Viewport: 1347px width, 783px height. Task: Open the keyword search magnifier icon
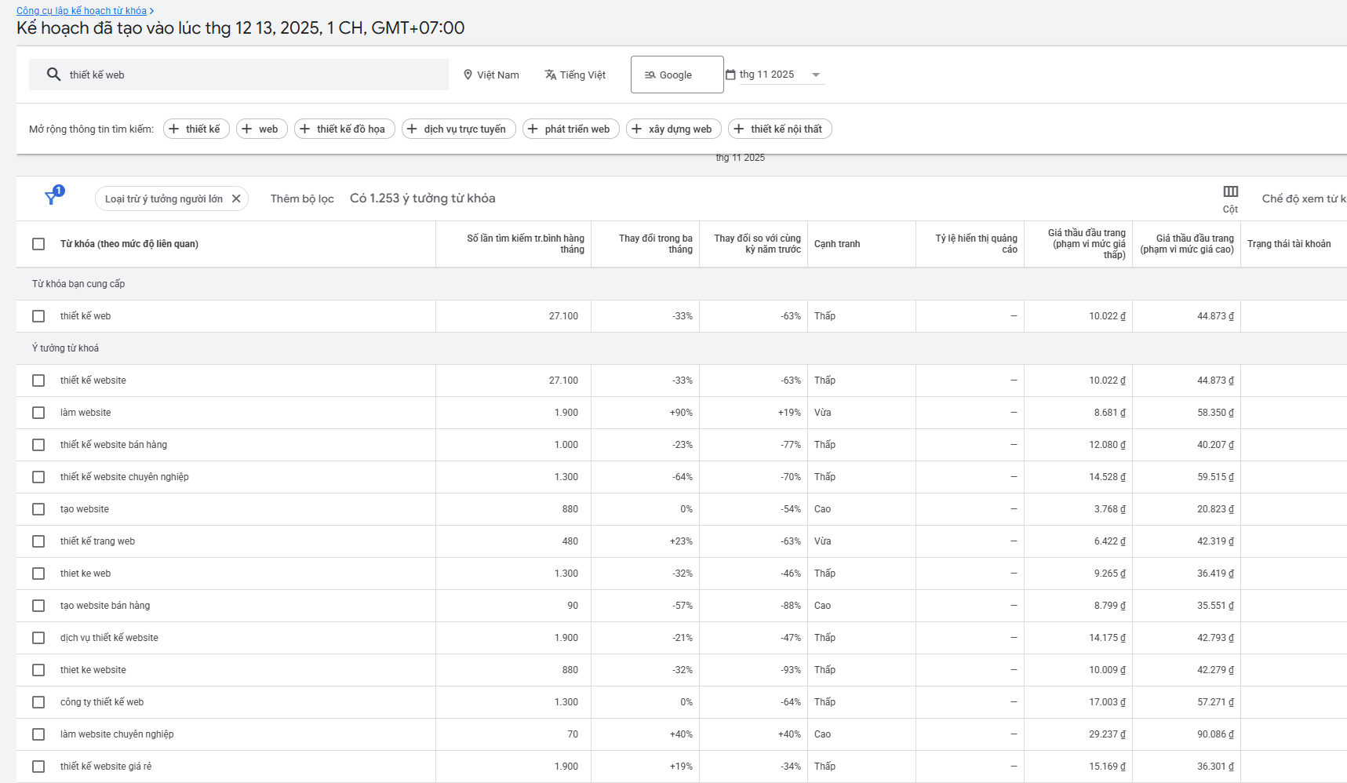[x=53, y=74]
